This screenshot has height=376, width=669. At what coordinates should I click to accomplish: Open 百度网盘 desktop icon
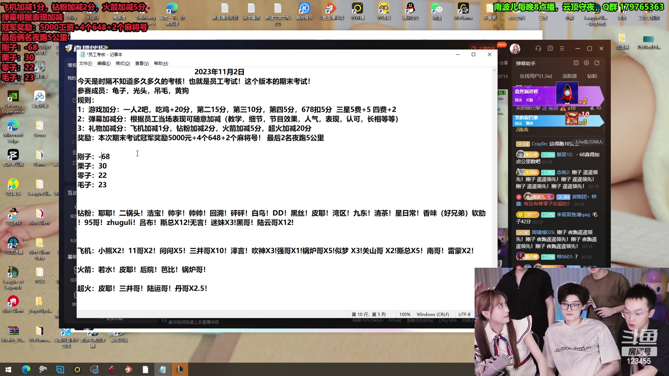[39, 99]
